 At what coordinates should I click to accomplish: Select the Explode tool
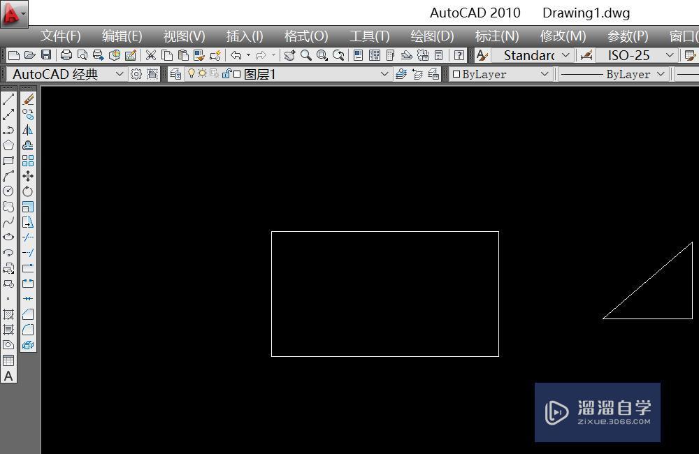[x=28, y=345]
